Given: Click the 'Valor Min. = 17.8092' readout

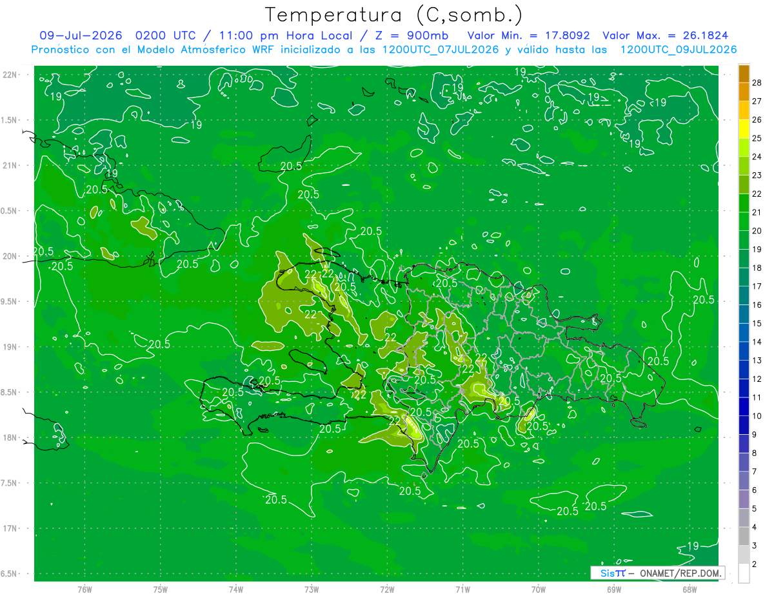Looking at the screenshot, I should 528,35.
